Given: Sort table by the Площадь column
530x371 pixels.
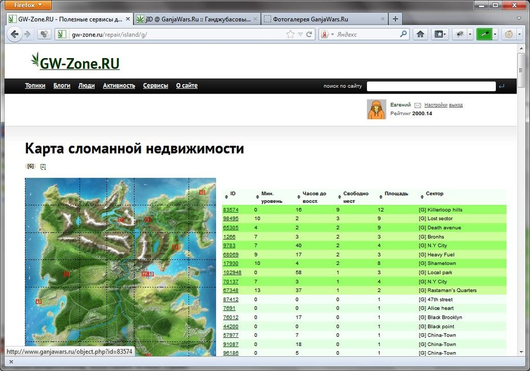Looking at the screenshot, I should pyautogui.click(x=396, y=194).
